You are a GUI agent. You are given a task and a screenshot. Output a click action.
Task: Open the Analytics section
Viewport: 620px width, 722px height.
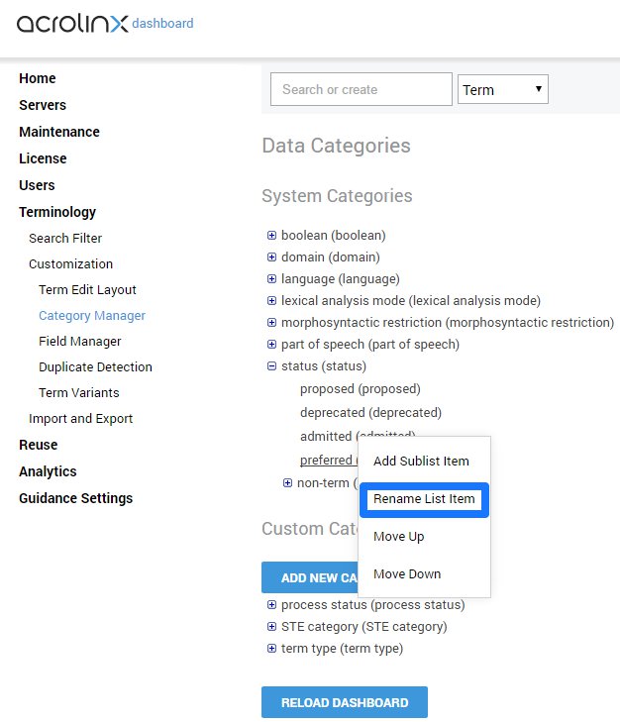tap(48, 471)
